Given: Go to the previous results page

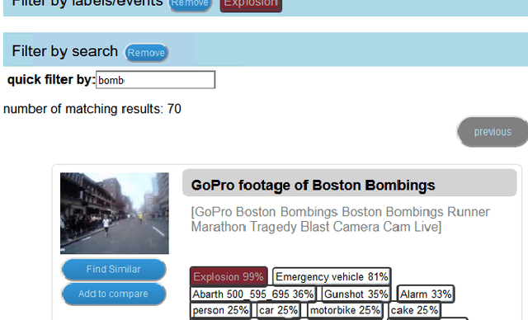Looking at the screenshot, I should pyautogui.click(x=493, y=132).
